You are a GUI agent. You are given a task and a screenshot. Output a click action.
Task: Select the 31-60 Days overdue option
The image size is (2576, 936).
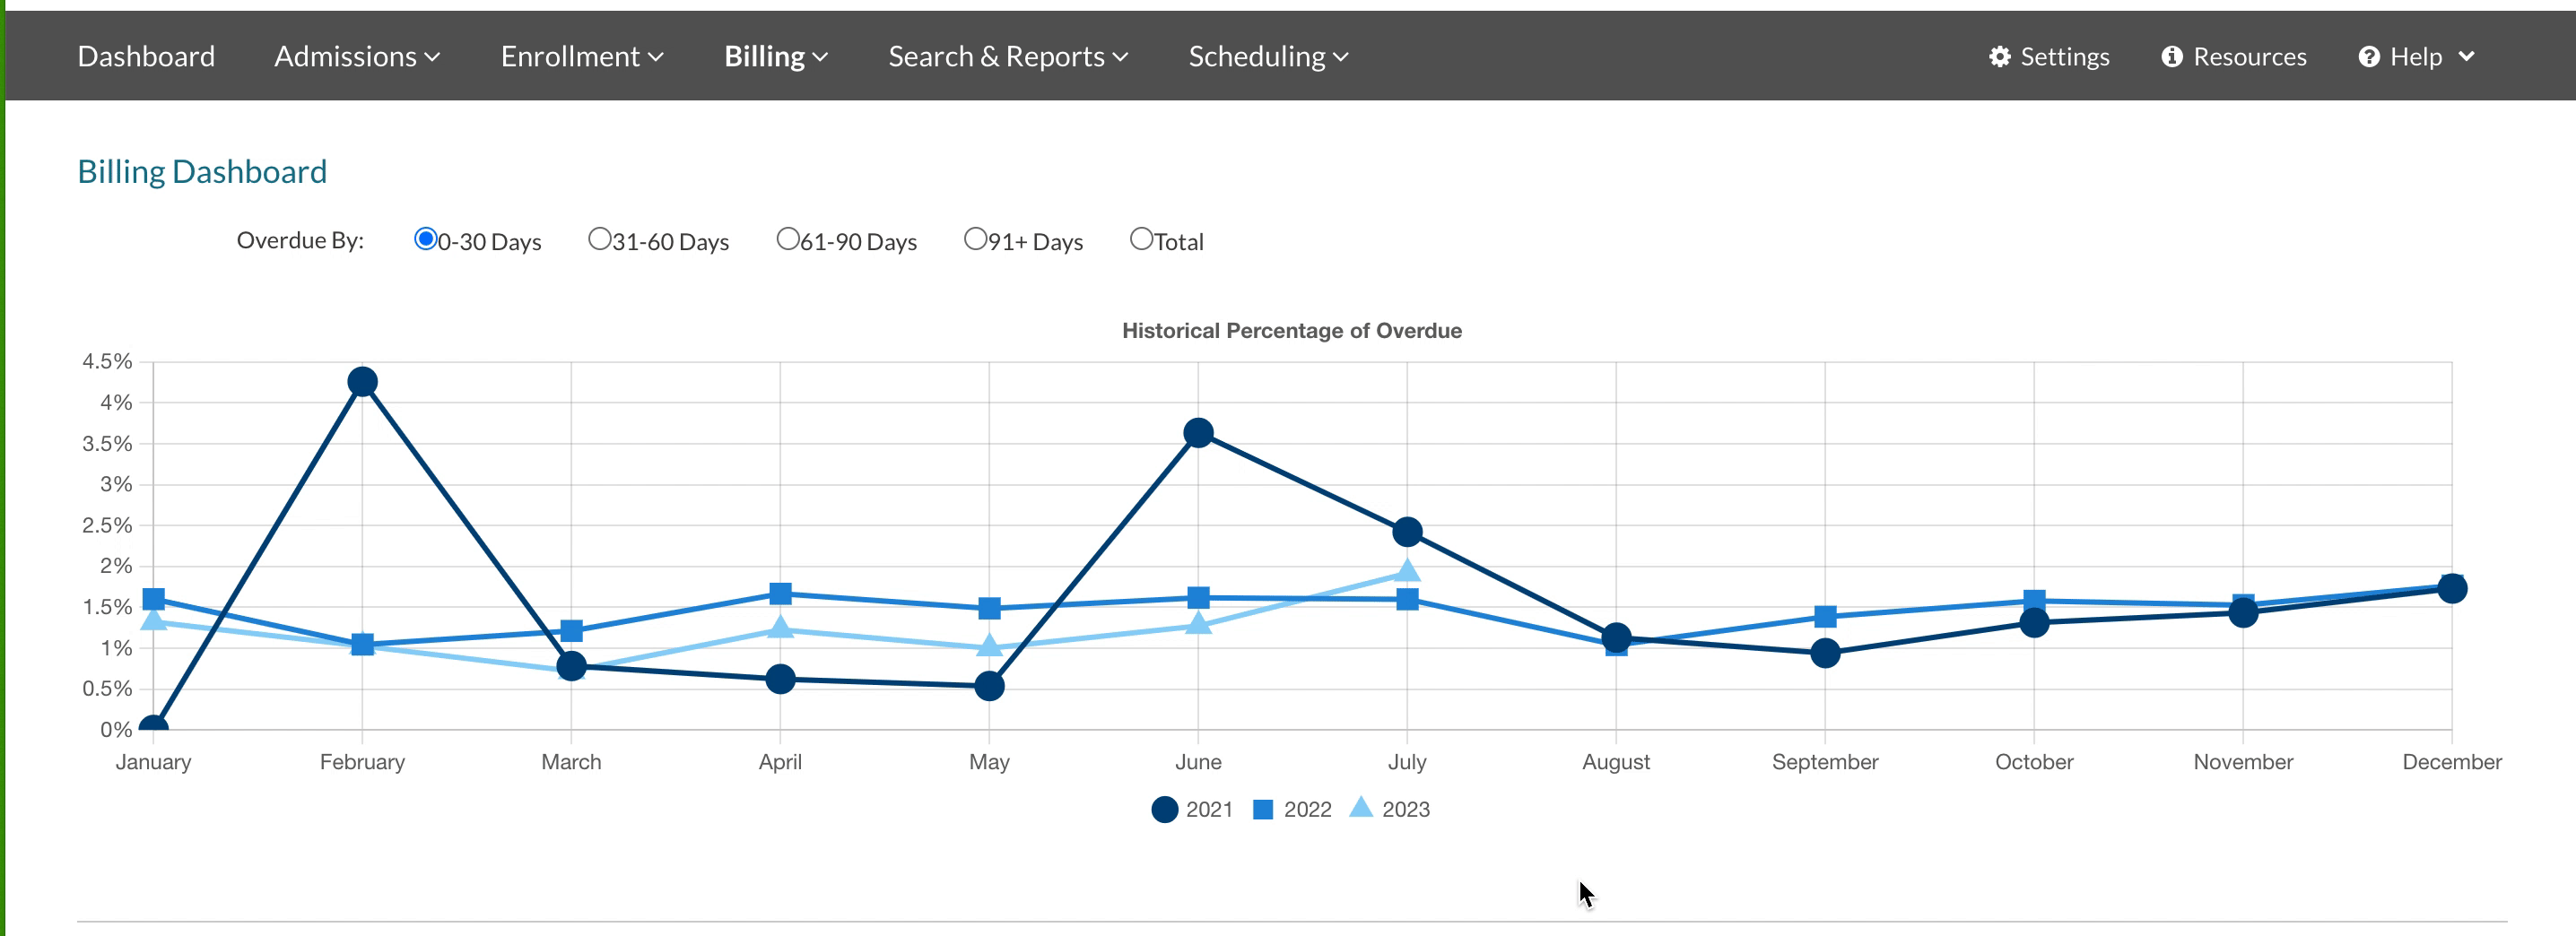(599, 239)
